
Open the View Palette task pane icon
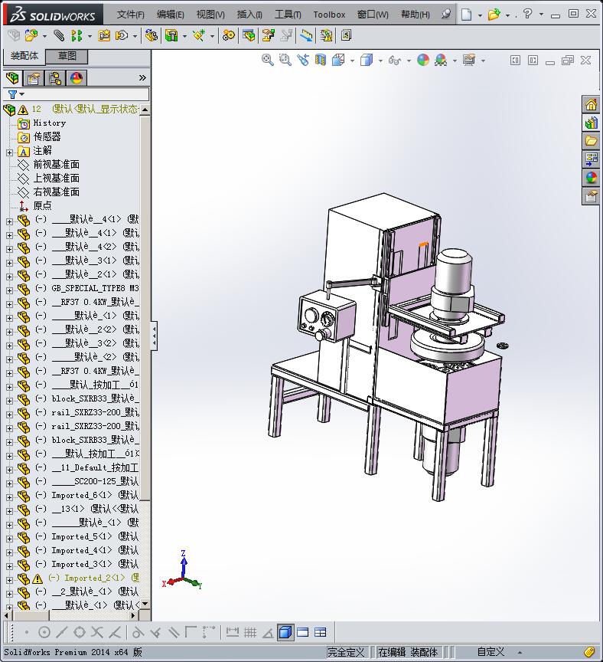(592, 159)
